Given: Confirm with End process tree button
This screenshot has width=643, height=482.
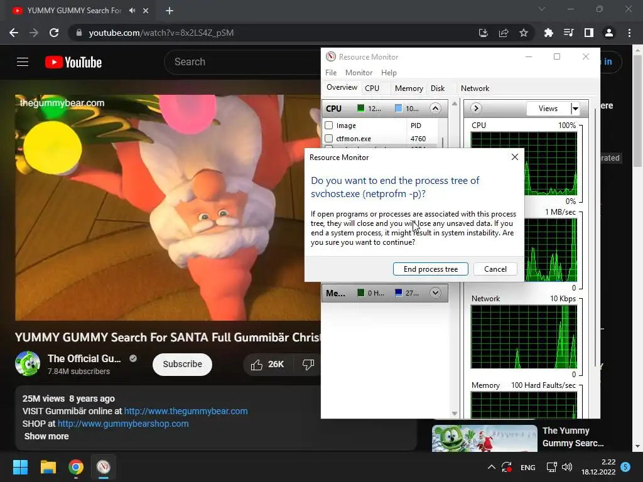Looking at the screenshot, I should 431,269.
